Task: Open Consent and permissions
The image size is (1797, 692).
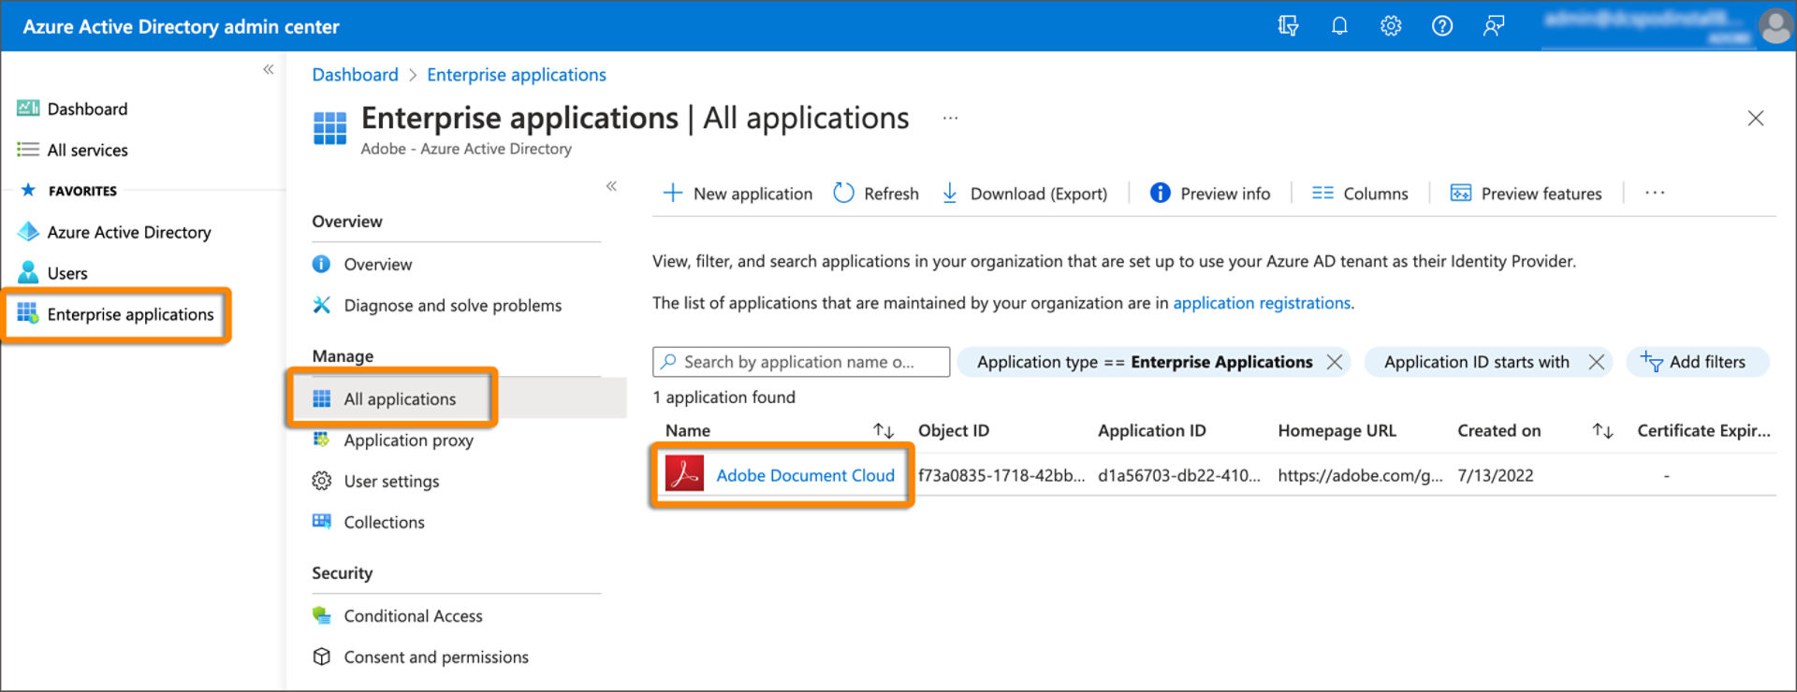Action: (x=435, y=657)
